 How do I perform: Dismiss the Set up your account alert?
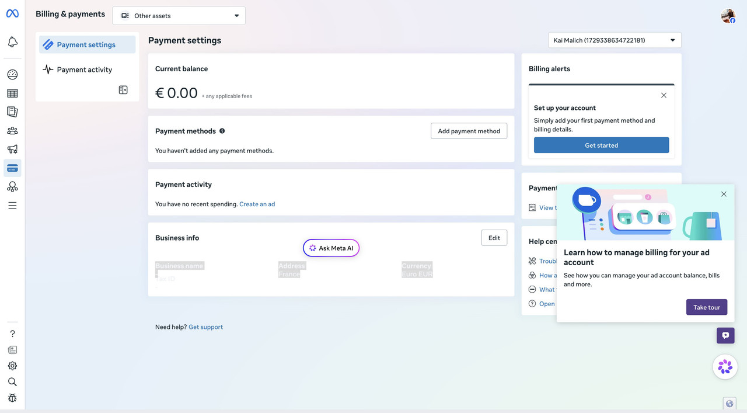click(x=664, y=95)
